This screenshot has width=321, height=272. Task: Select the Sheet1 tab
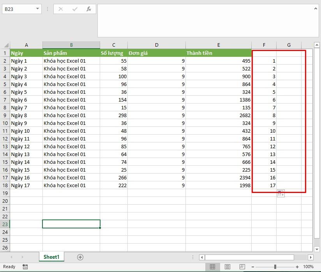click(x=51, y=257)
